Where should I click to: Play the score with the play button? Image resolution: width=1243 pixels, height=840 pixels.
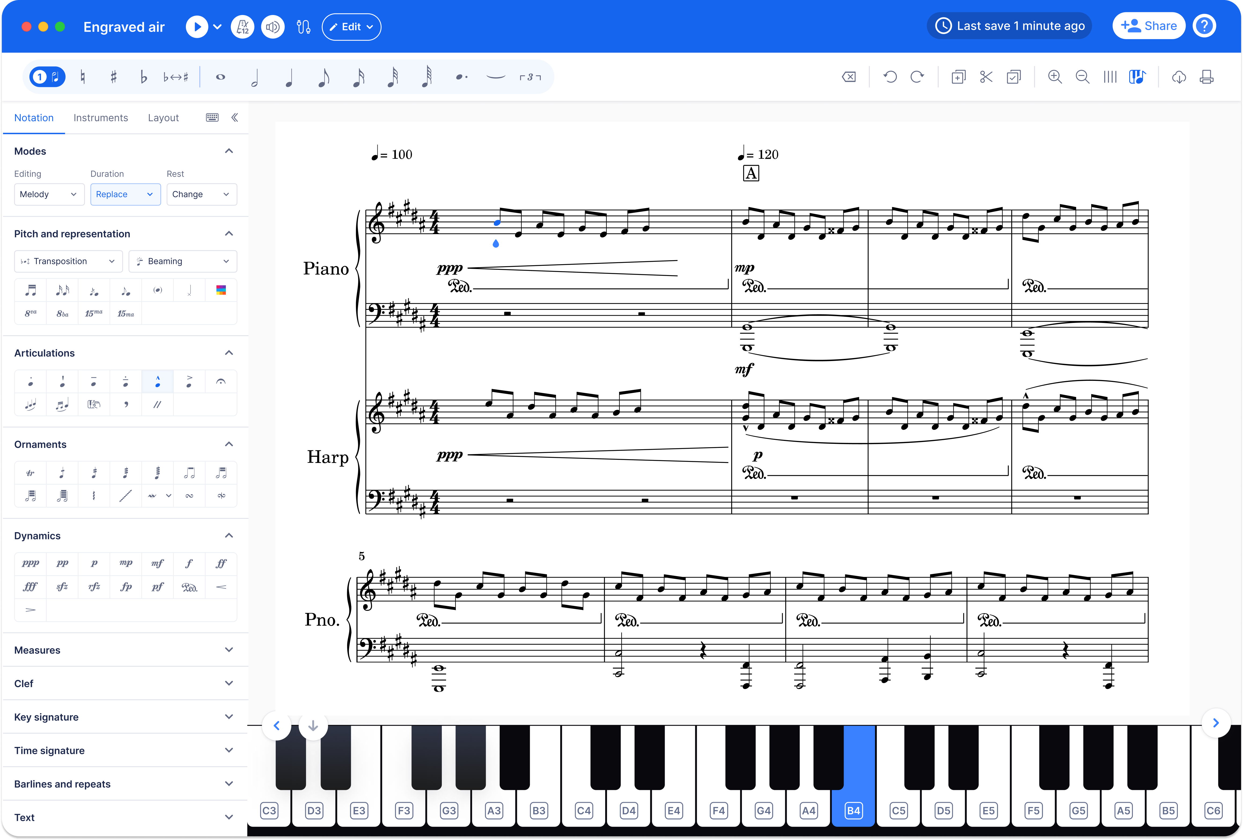[197, 27]
